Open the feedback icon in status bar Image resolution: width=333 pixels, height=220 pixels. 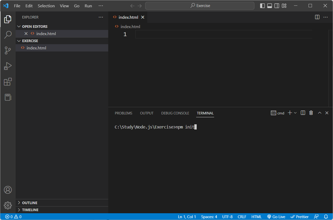[x=316, y=217]
